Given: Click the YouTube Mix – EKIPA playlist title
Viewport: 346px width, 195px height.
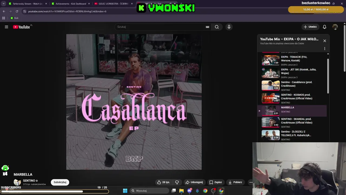Looking at the screenshot, I should [289, 39].
